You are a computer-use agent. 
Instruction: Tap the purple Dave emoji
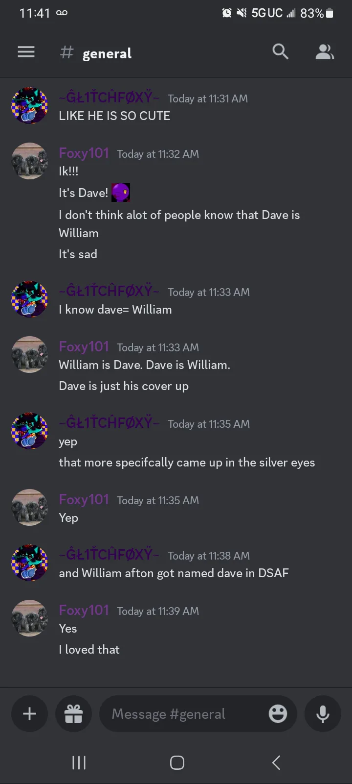[x=121, y=193]
